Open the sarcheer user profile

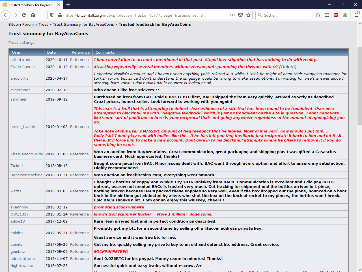coord(19,99)
